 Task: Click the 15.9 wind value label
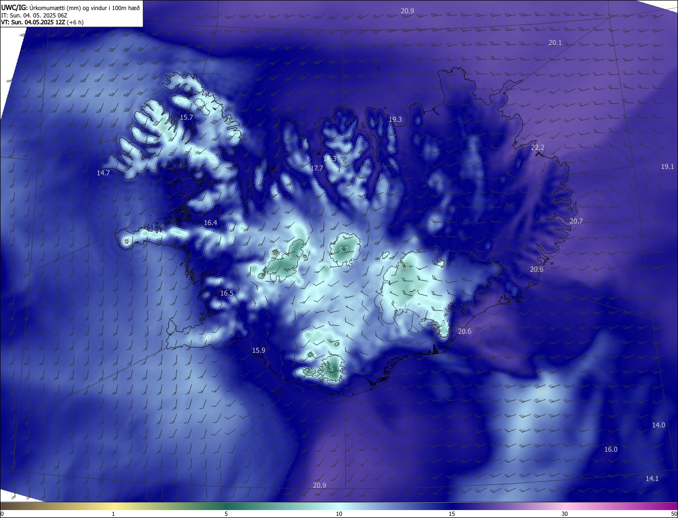(x=258, y=351)
